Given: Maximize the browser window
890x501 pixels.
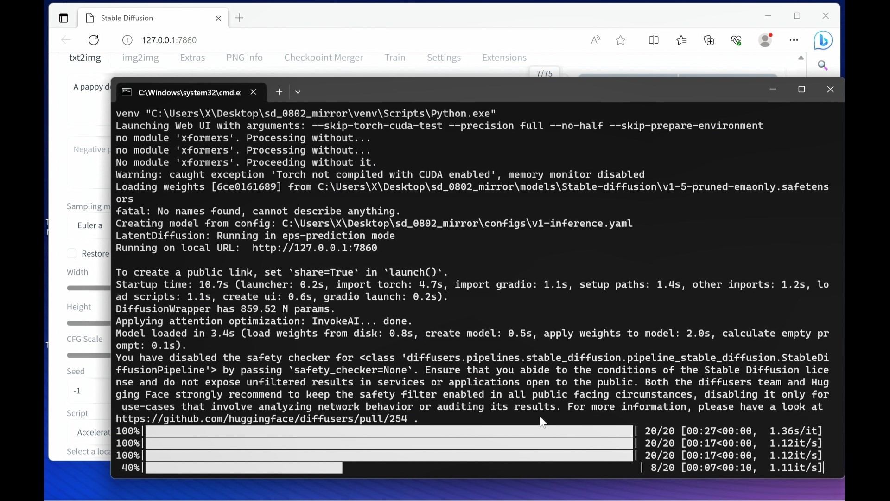Looking at the screenshot, I should tap(797, 16).
